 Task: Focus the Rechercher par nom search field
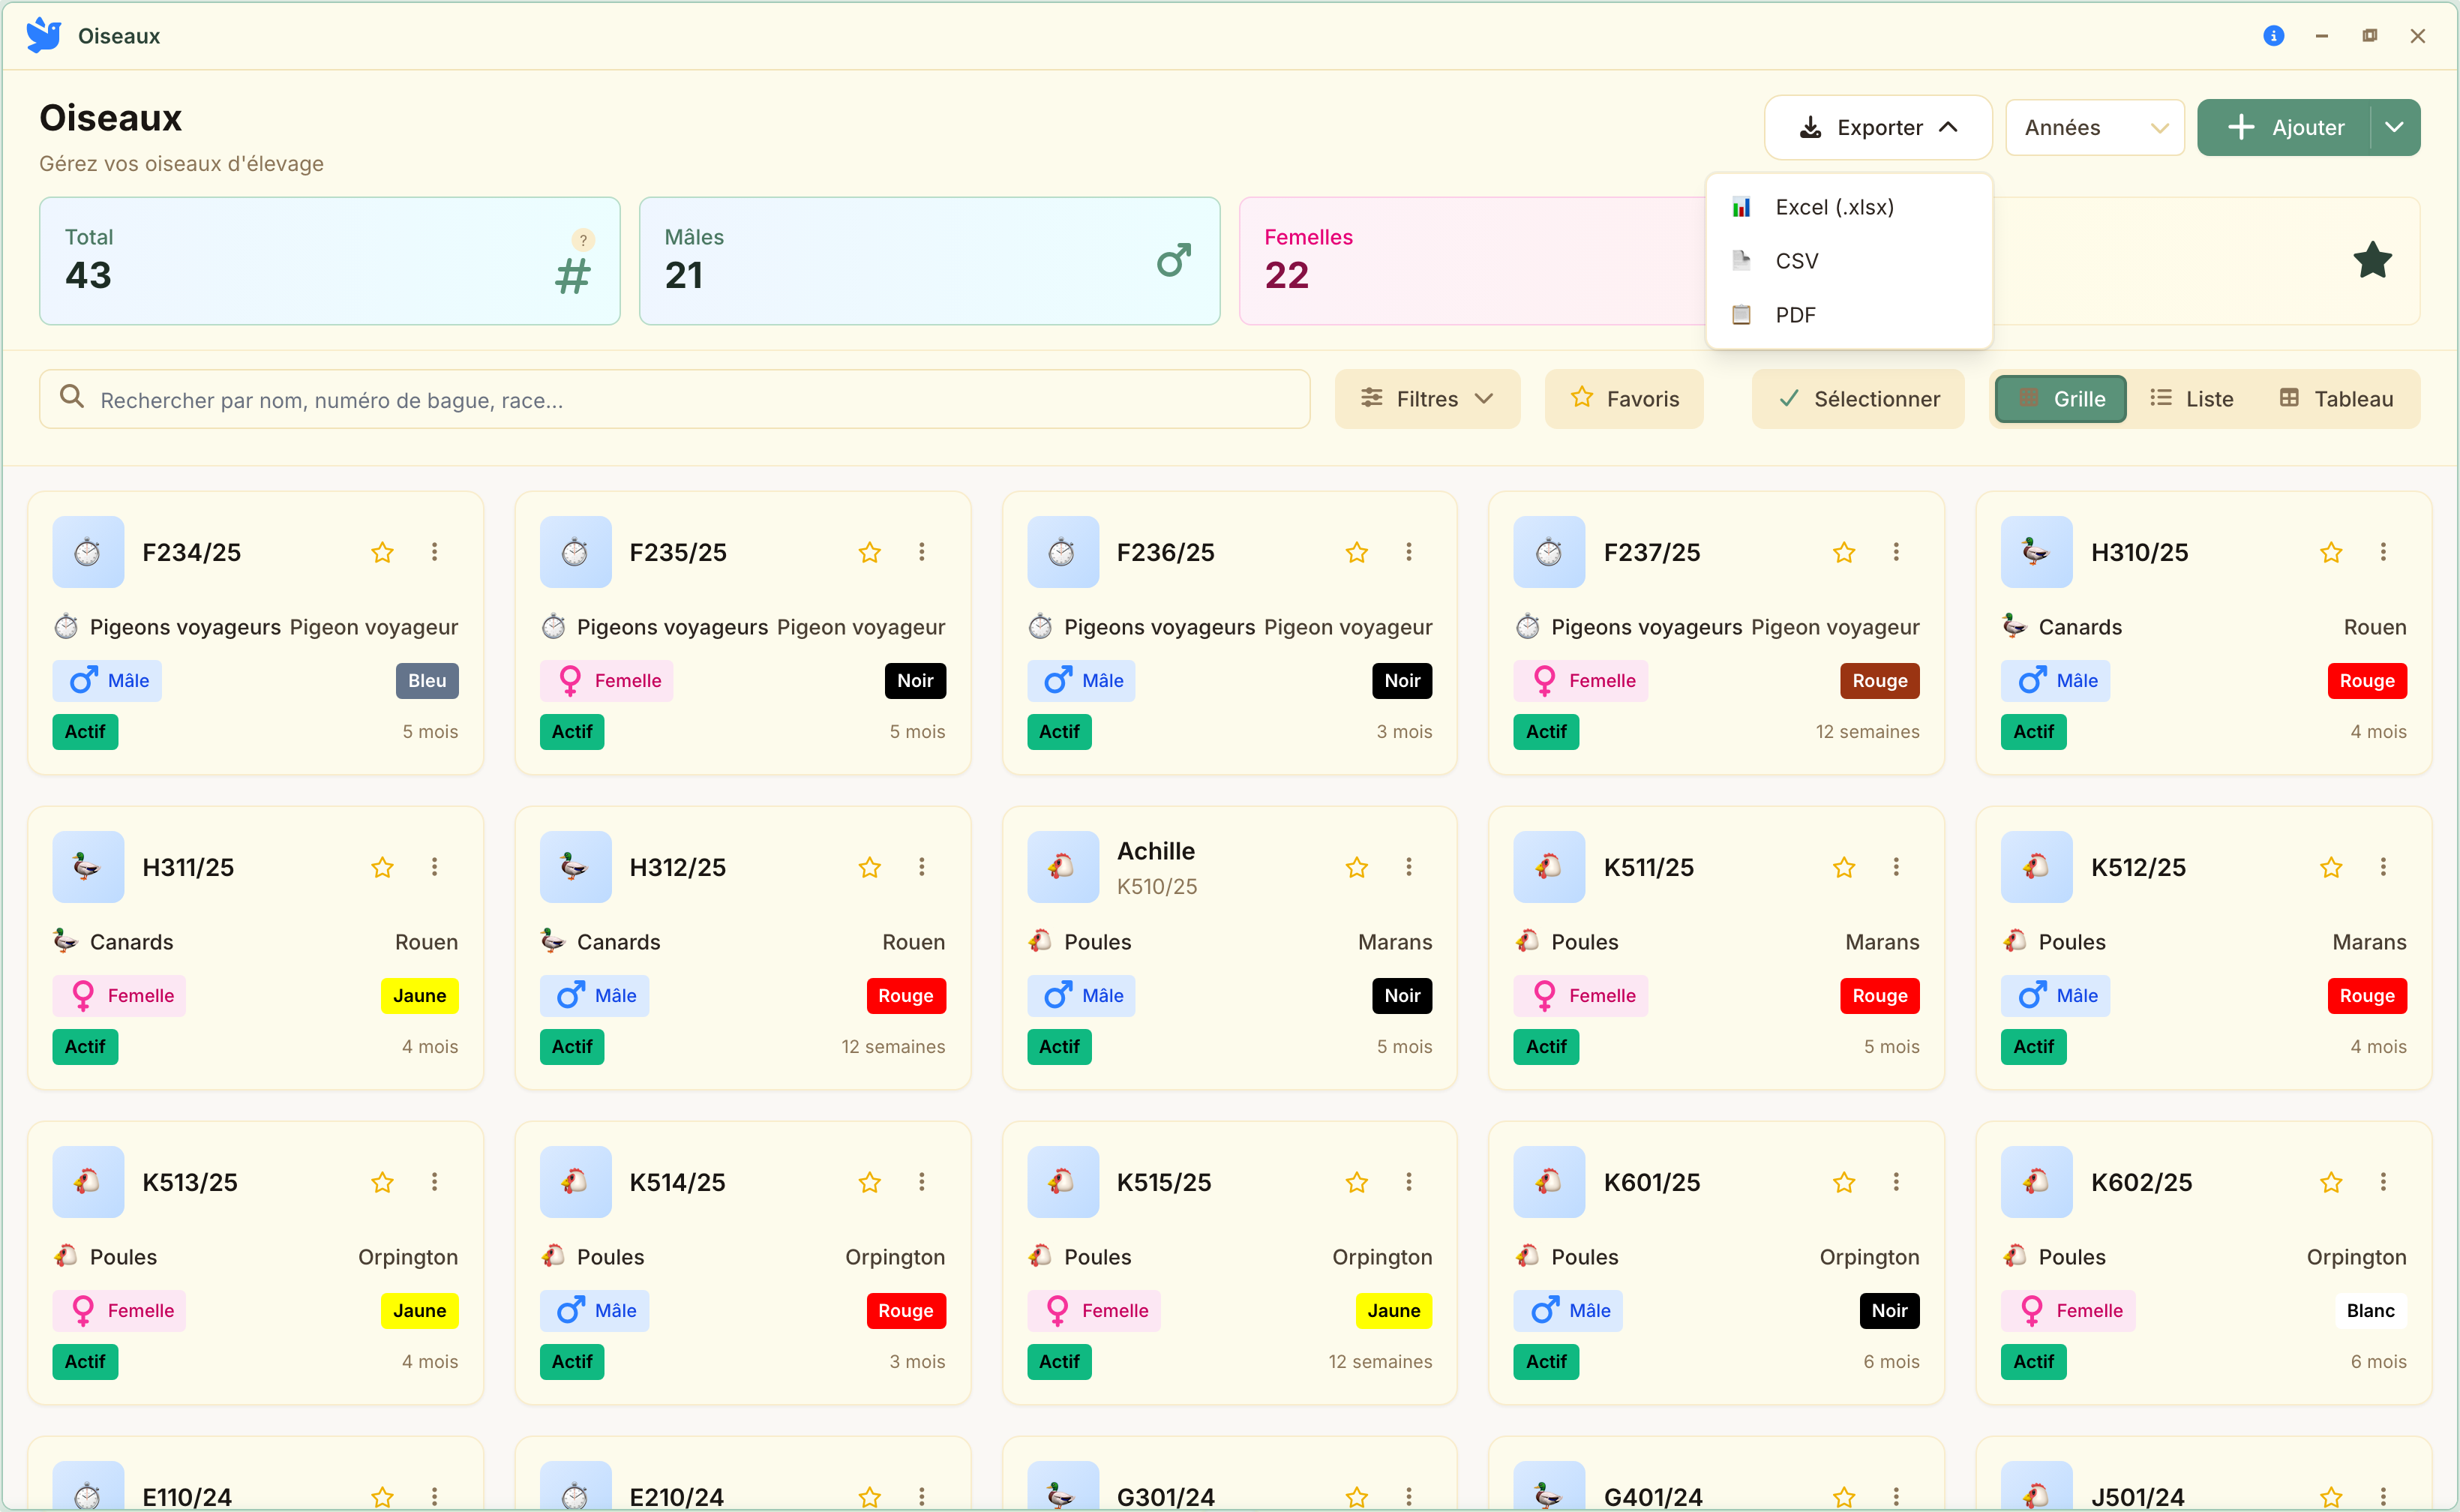675,399
